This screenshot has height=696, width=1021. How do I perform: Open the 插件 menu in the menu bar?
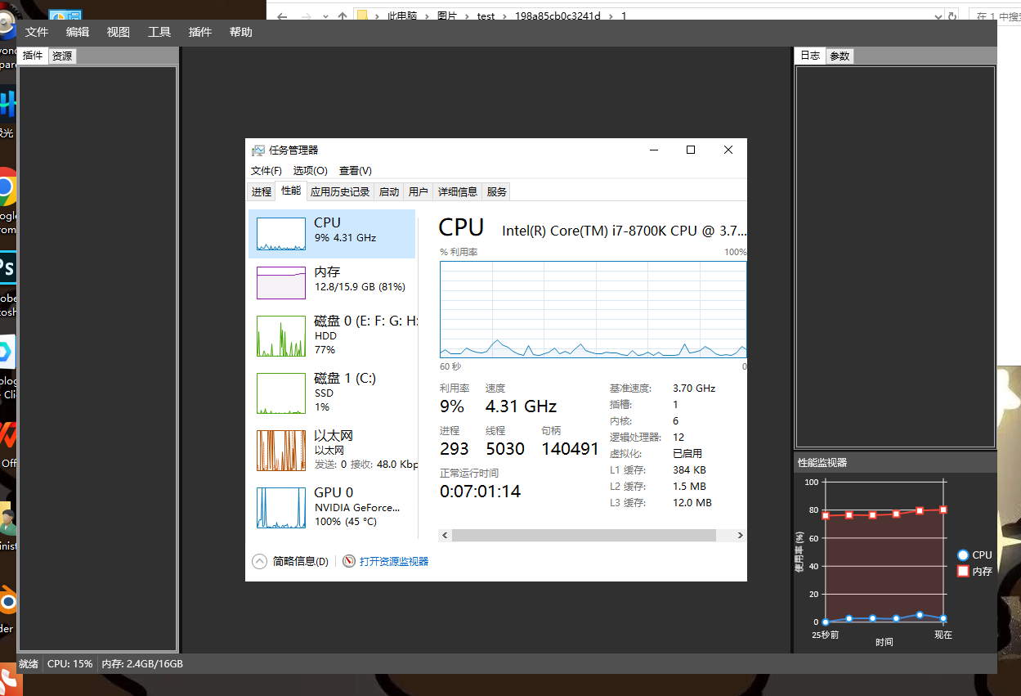pyautogui.click(x=200, y=32)
